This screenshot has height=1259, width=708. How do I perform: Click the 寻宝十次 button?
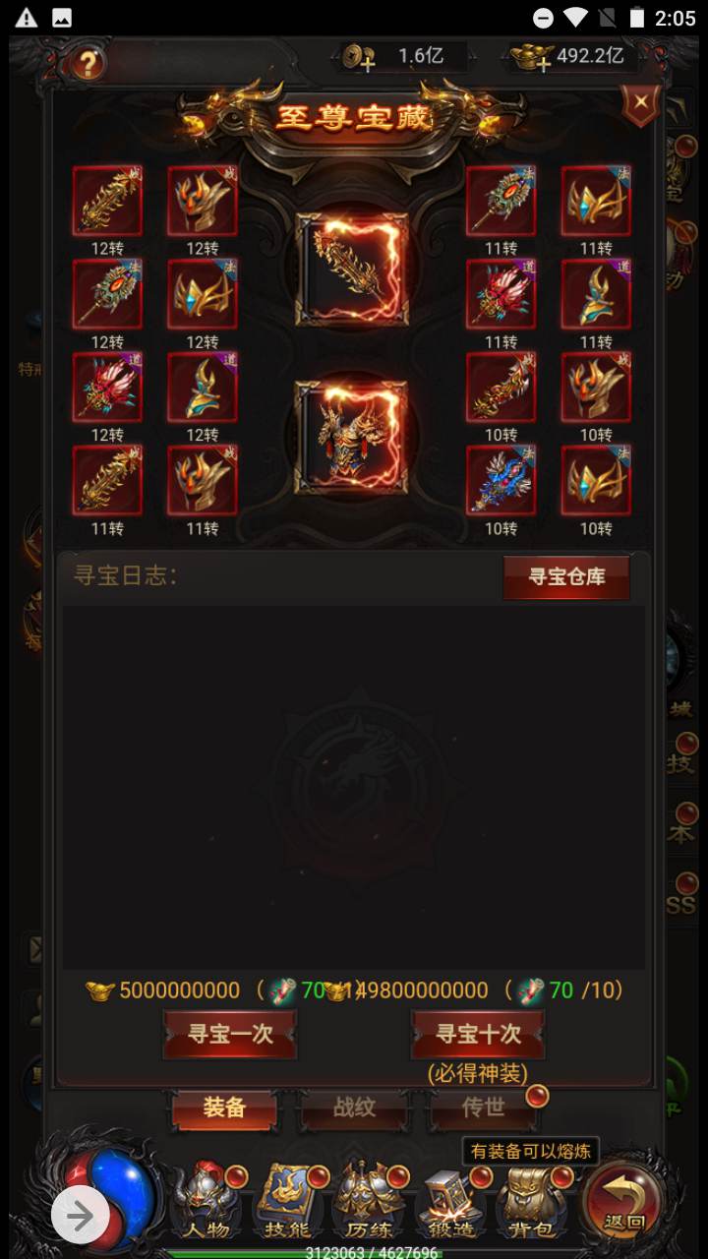pos(478,1035)
